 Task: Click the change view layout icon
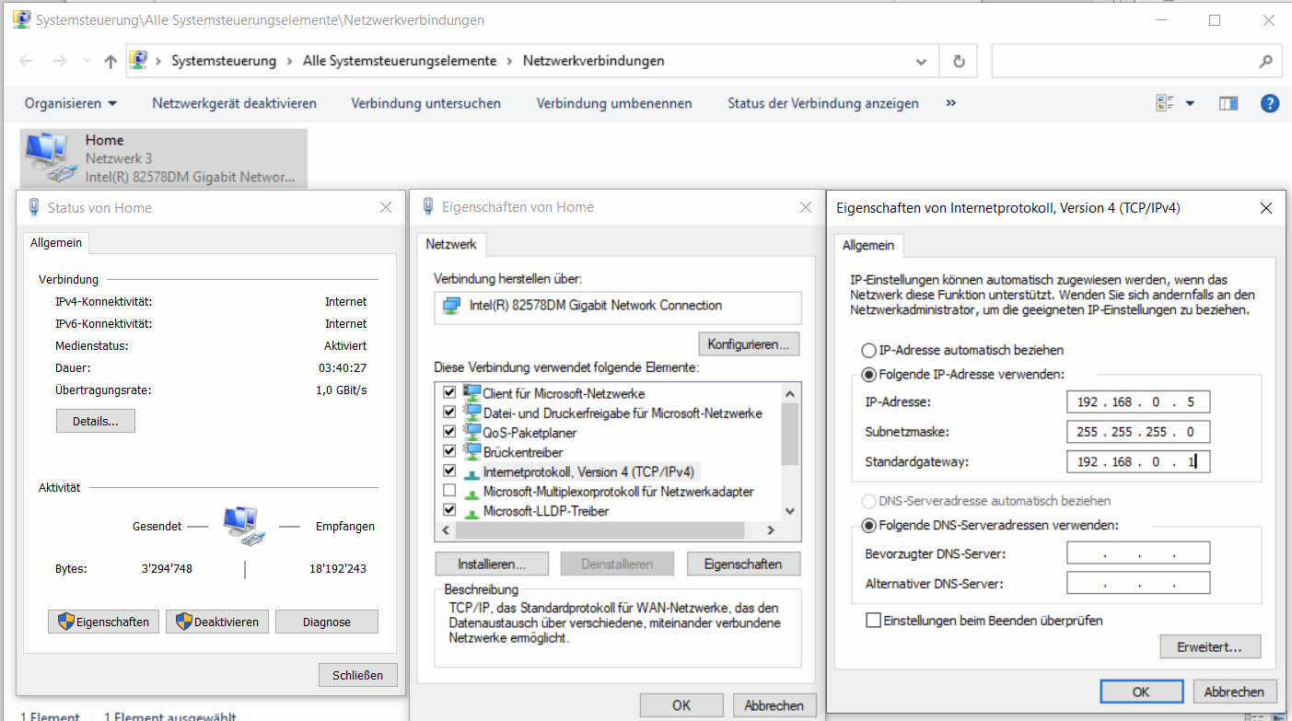tap(1166, 103)
